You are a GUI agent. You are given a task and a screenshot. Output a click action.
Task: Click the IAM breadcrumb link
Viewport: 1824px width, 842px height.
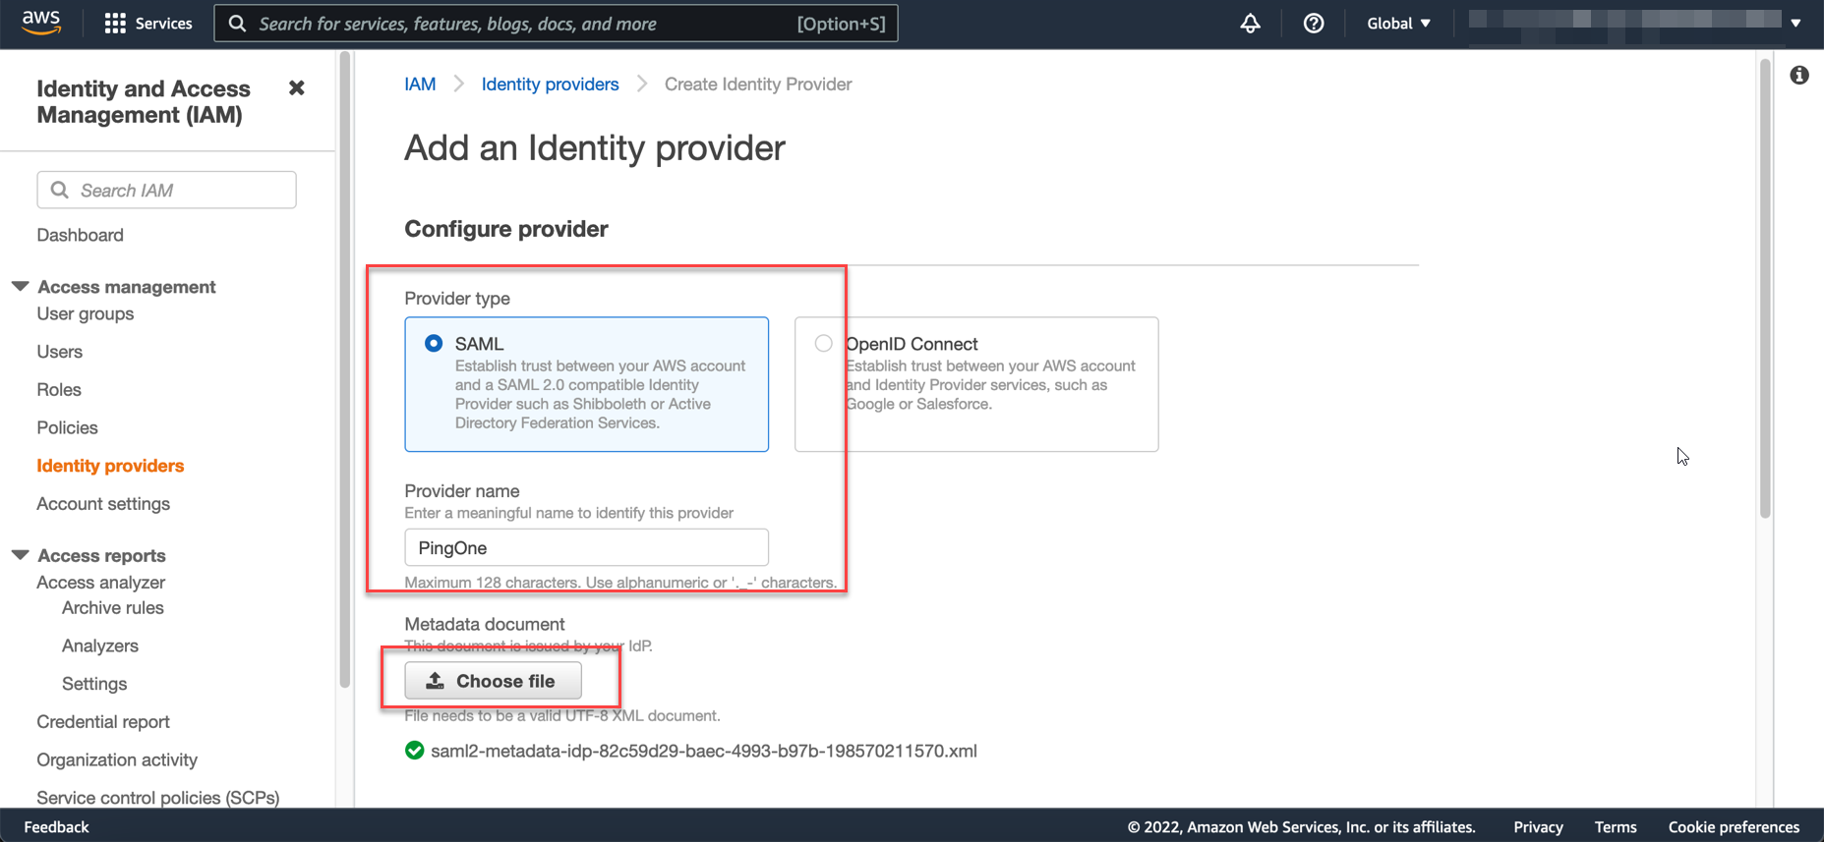pos(420,84)
